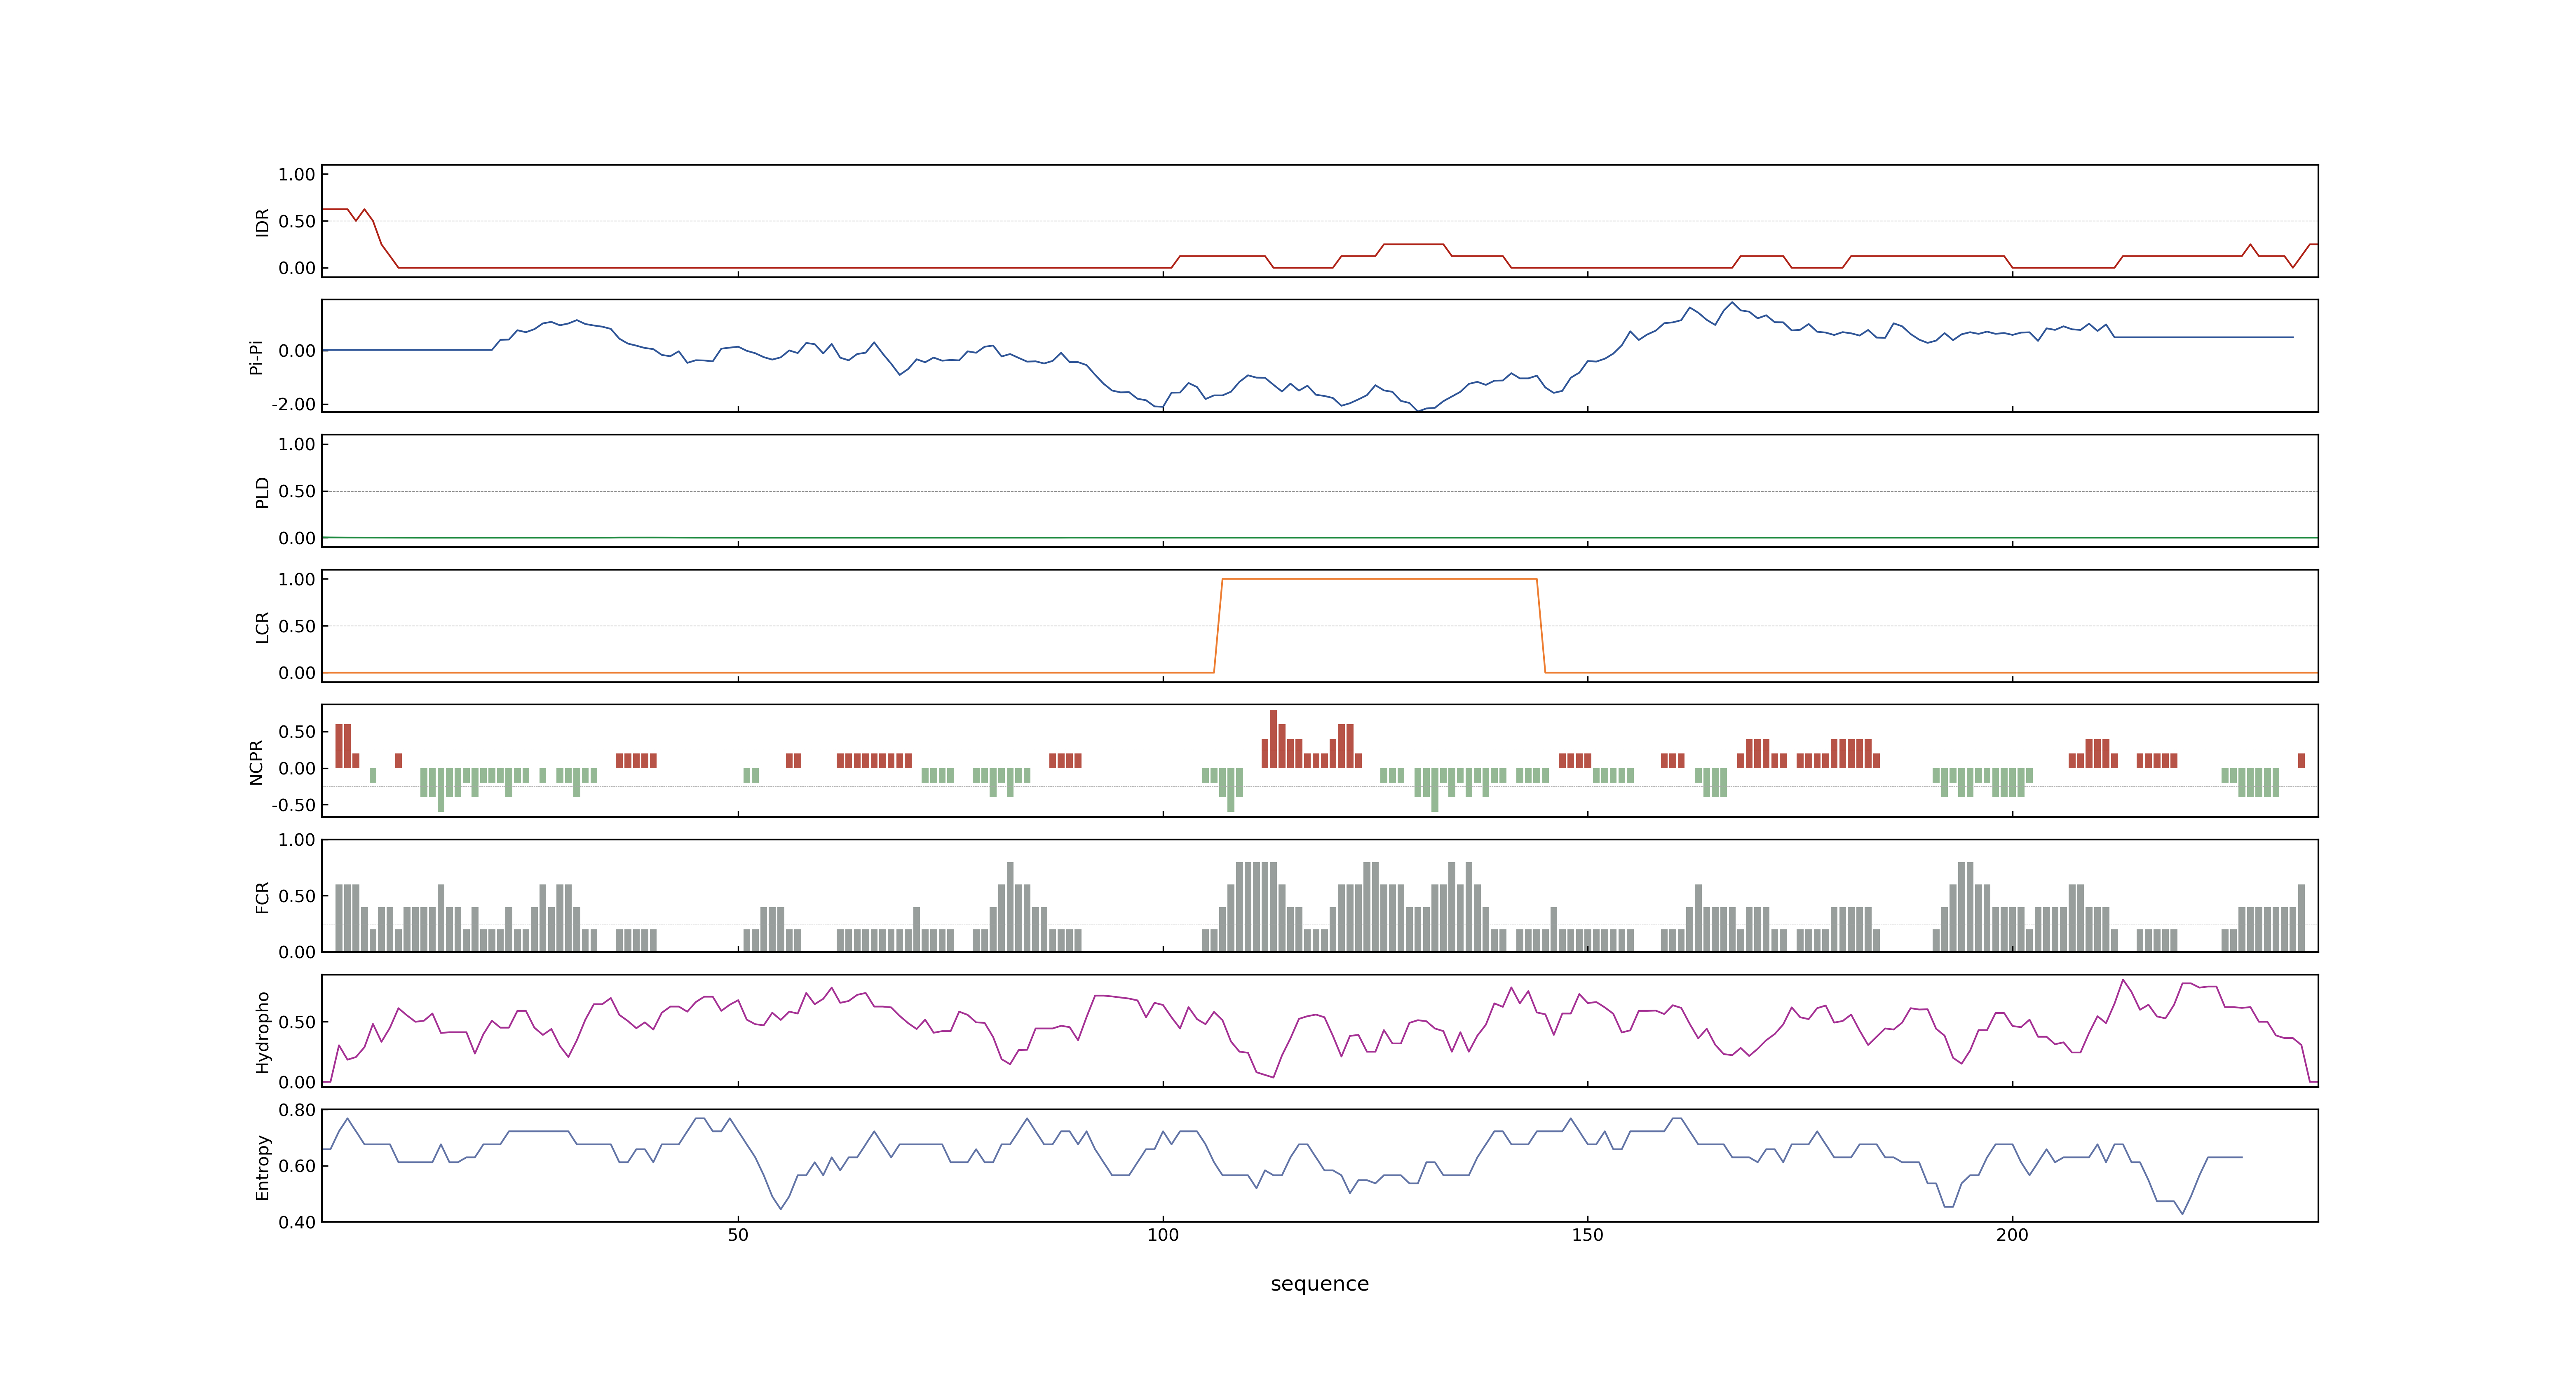Click the 0.50 tick on NCPR axis
The height and width of the screenshot is (1373, 2576).
pos(297,732)
